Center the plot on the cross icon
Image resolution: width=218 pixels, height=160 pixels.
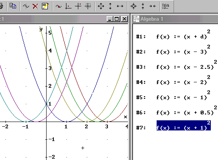(68, 6)
